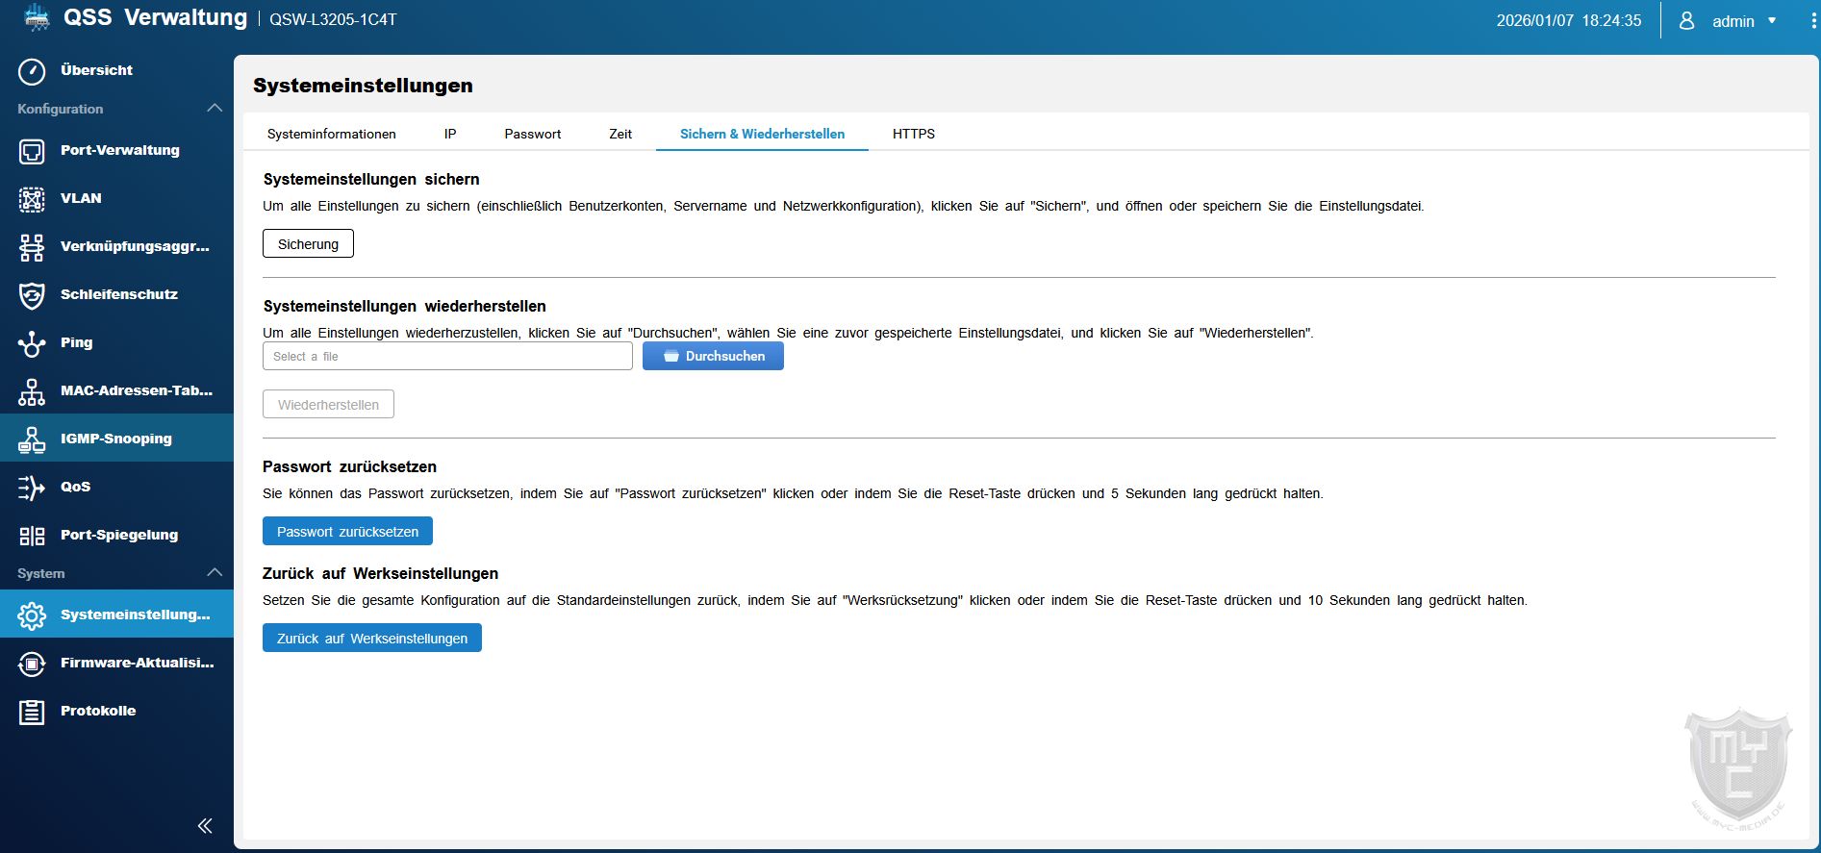Viewport: 1821px width, 853px height.
Task: Select the Schleifenschutz shield icon
Action: [x=32, y=295]
